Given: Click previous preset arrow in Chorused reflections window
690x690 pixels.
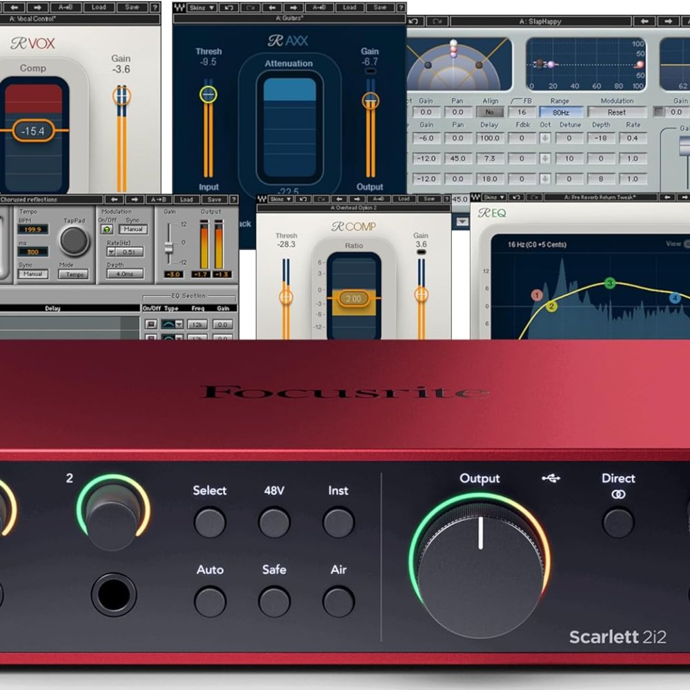Looking at the screenshot, I should (115, 199).
